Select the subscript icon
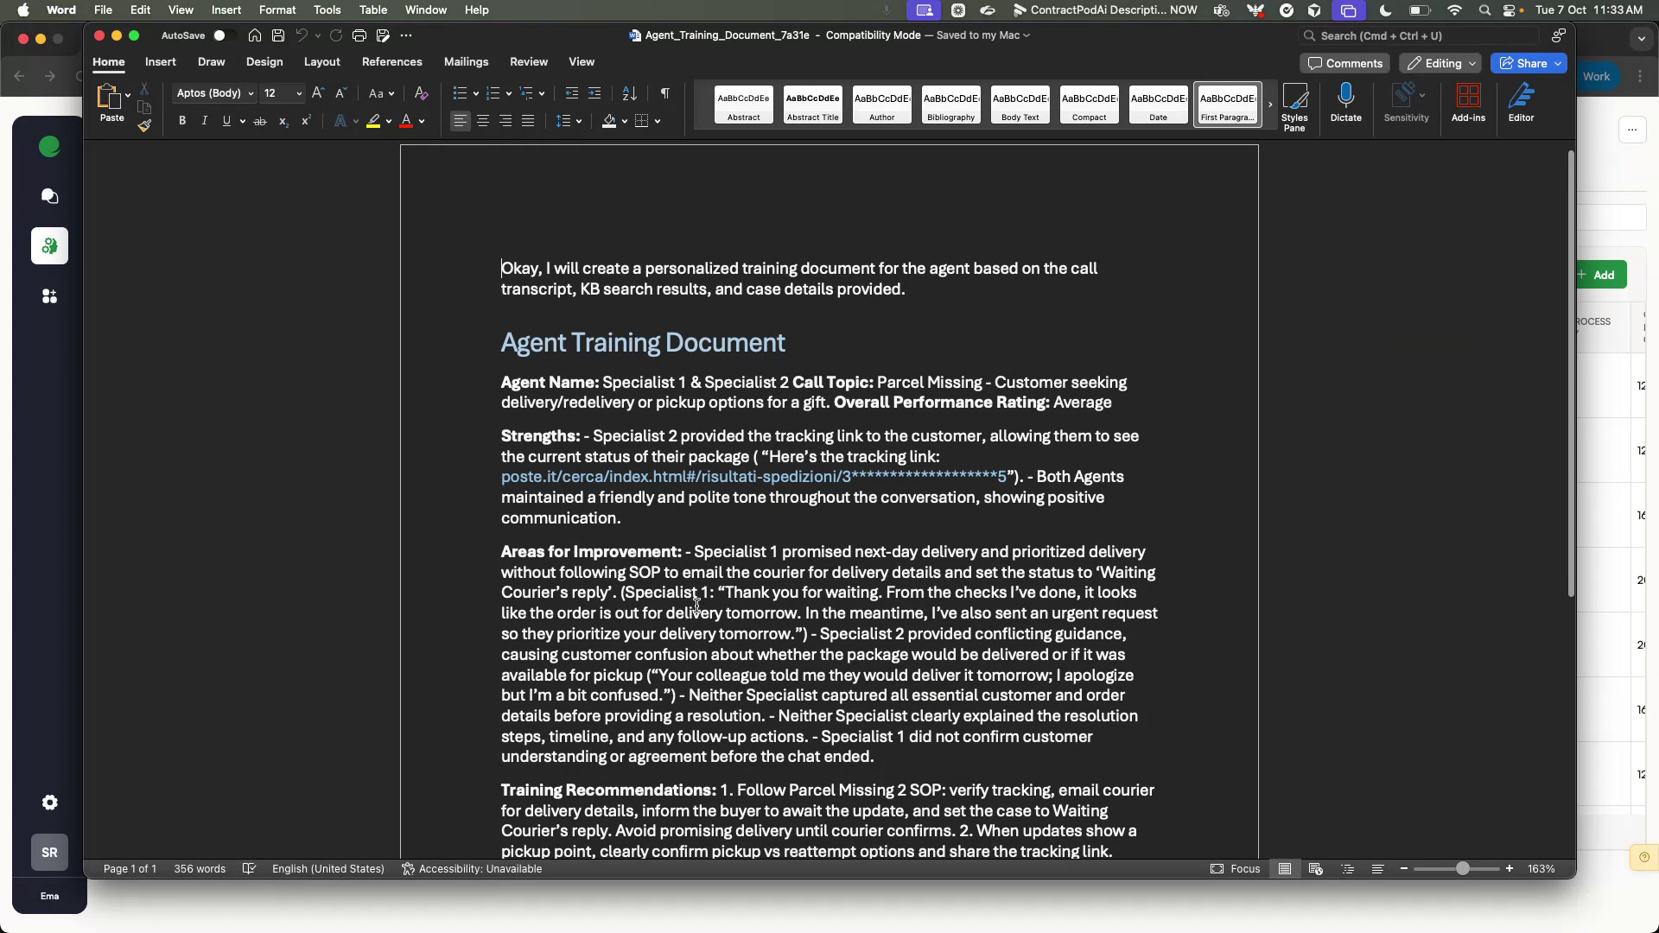 pyautogui.click(x=283, y=121)
